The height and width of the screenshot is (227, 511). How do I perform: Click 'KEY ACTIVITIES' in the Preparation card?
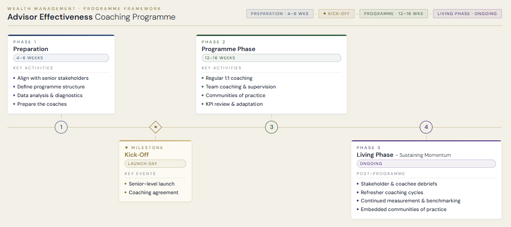coord(33,68)
